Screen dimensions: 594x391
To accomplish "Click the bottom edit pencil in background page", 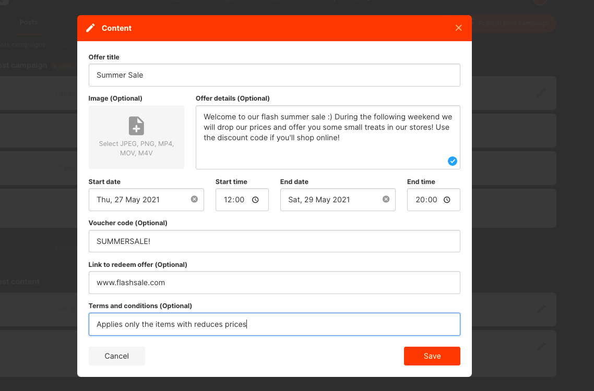I will [x=542, y=347].
